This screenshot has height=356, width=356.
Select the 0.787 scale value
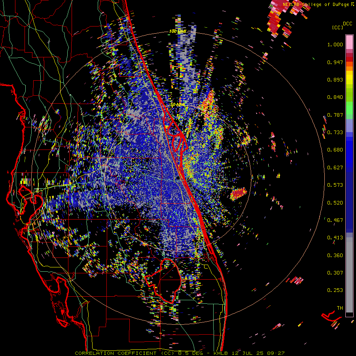(335, 115)
